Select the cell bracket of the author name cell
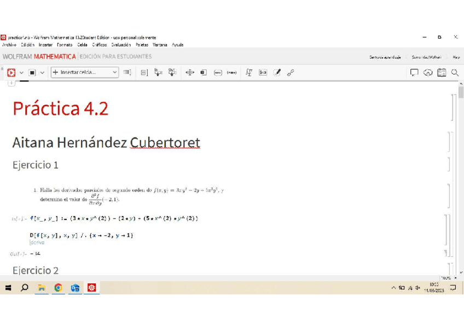Viewport: 464px width, 328px height. click(x=449, y=142)
